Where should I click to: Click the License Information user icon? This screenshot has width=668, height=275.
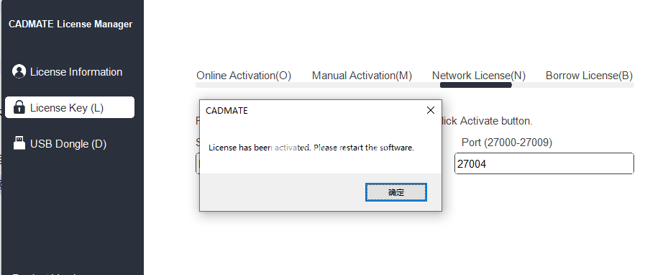pos(19,71)
